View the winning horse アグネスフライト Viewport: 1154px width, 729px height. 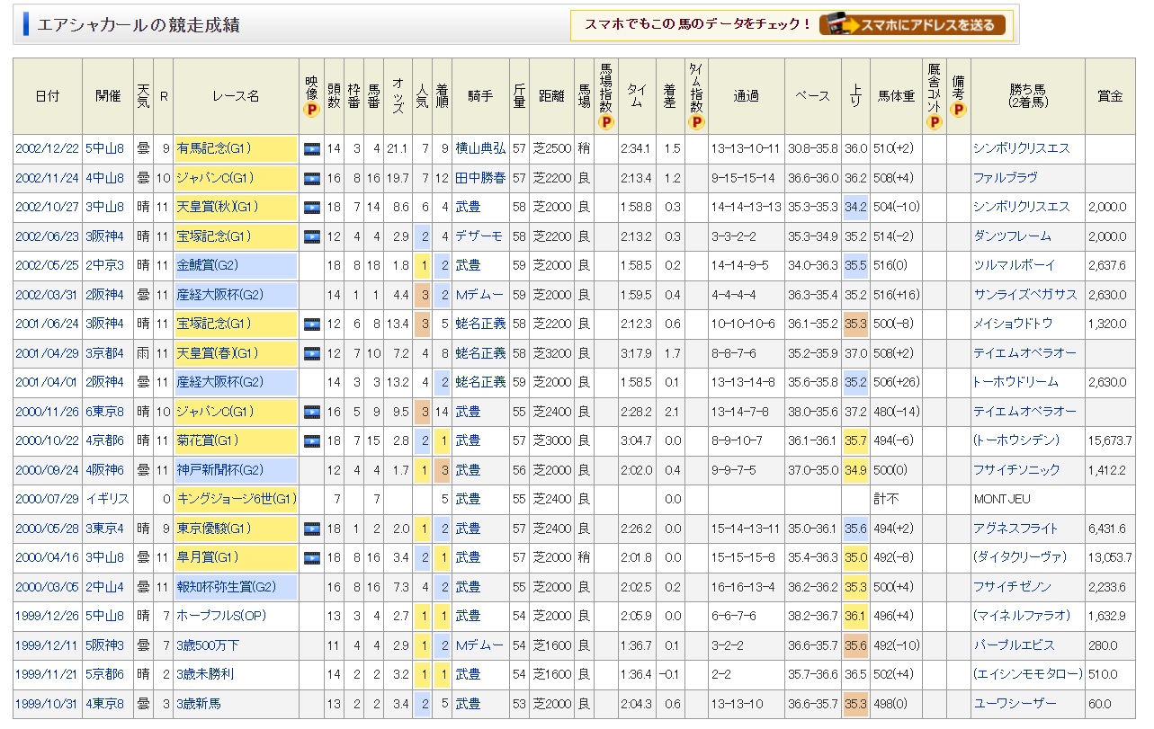point(1015,529)
